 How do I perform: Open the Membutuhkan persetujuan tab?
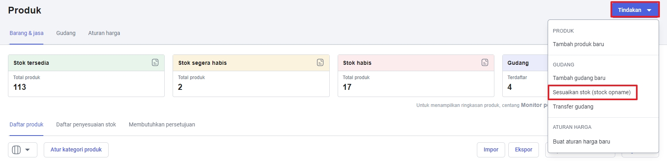pyautogui.click(x=162, y=124)
